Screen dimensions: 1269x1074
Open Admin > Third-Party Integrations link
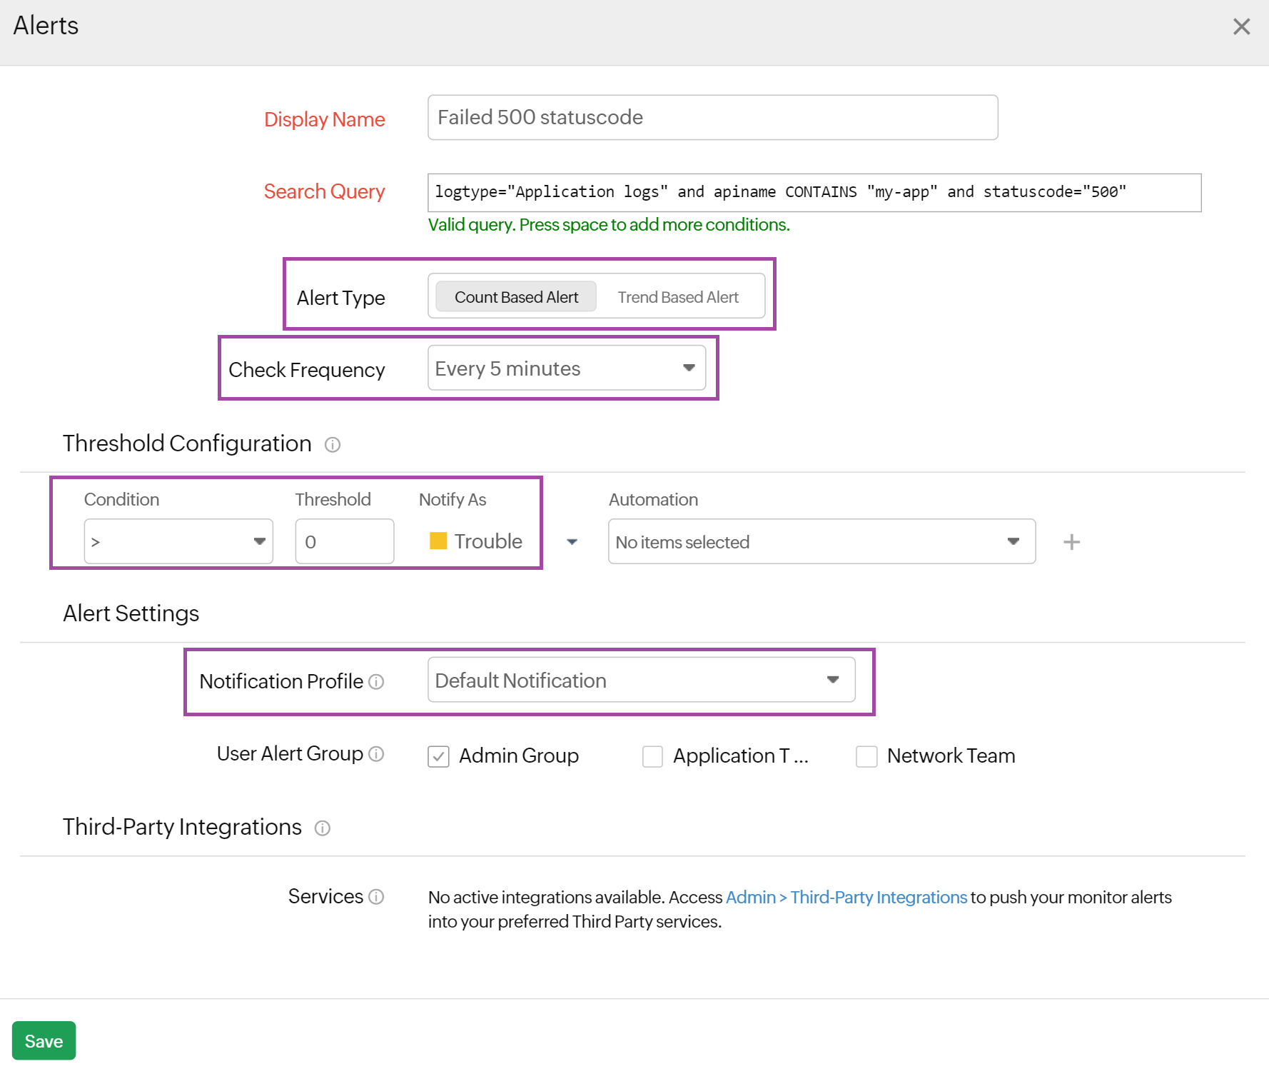coord(846,898)
